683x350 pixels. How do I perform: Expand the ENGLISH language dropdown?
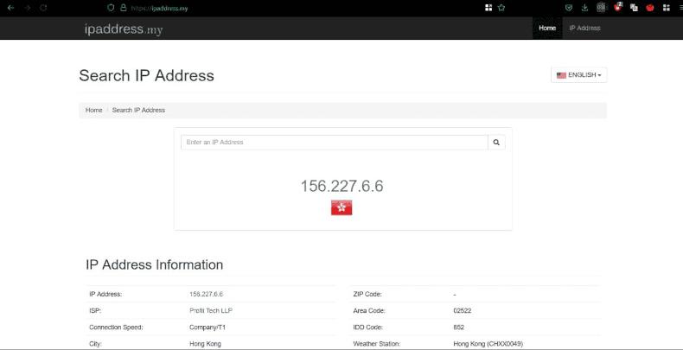579,75
